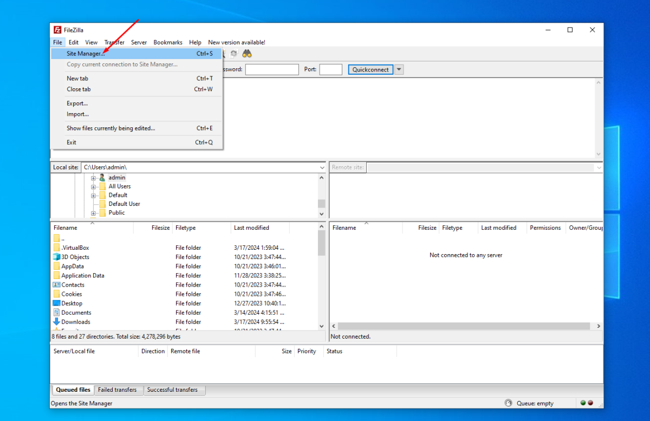Click the Port input field
This screenshot has height=421, width=650.
tap(331, 69)
